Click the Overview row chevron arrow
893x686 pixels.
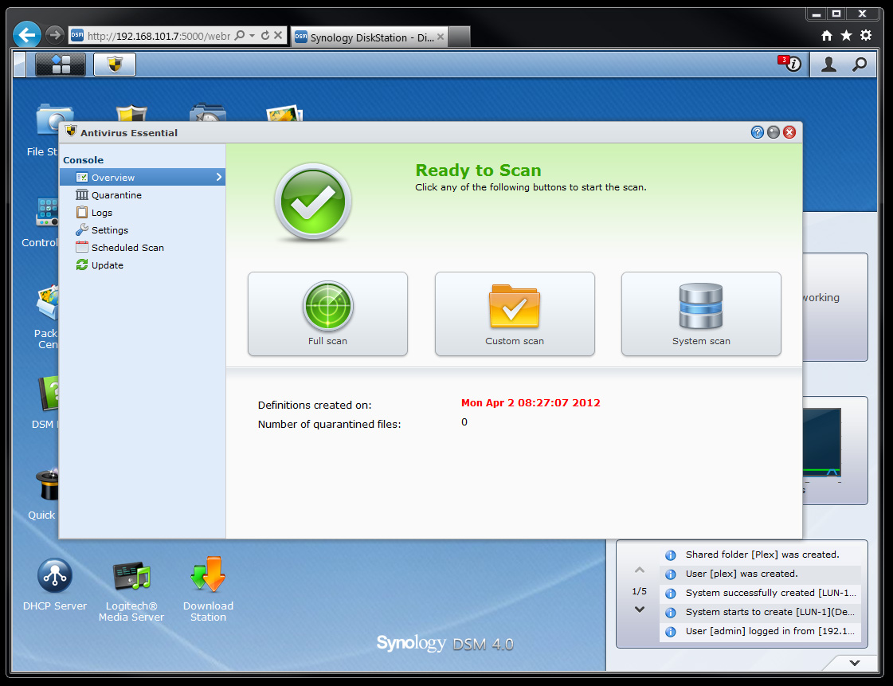[x=219, y=177]
